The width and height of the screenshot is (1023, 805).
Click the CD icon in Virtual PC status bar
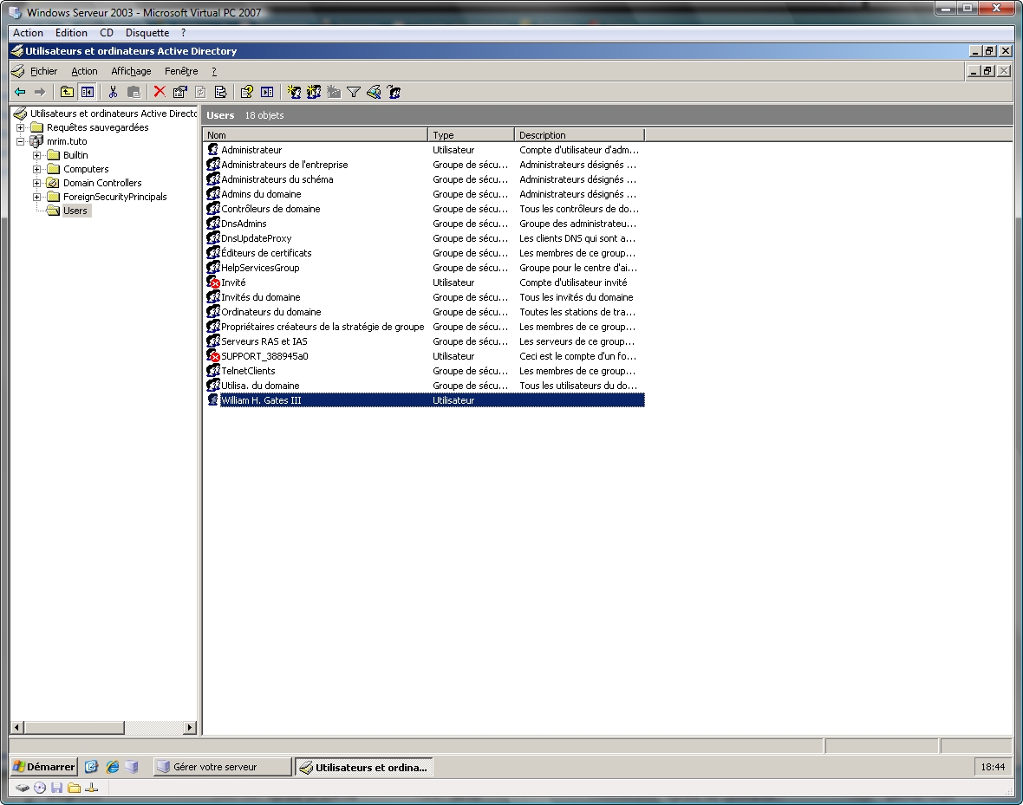coord(40,788)
